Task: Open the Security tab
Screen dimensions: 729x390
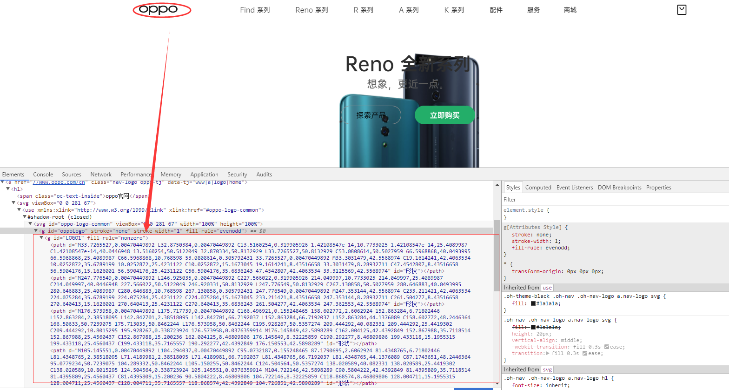Action: pos(237,175)
